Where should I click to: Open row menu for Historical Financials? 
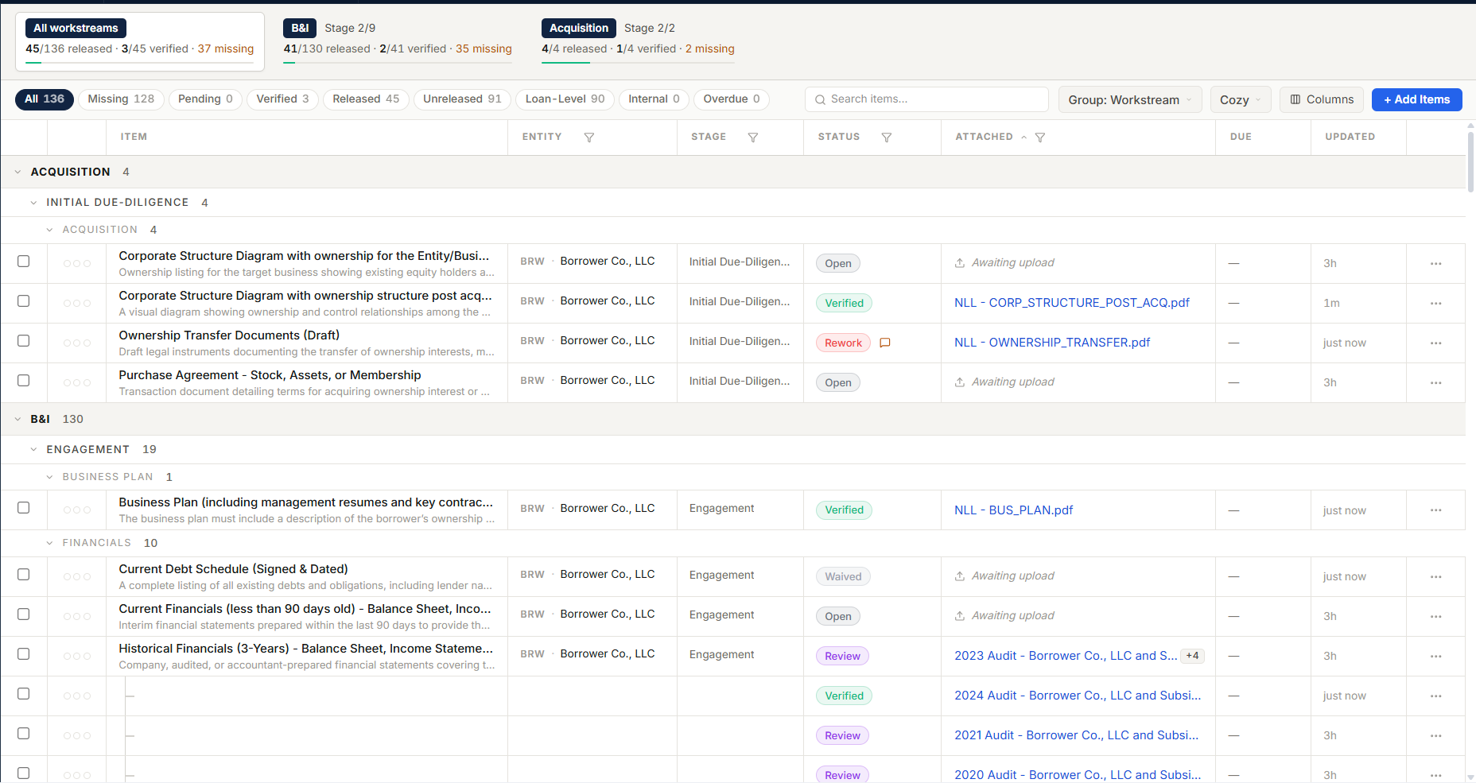1436,657
